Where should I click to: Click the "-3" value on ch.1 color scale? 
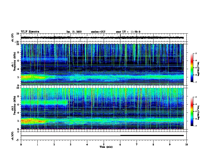[196, 53]
